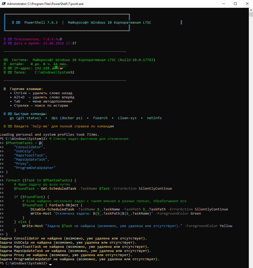Click the 'Аптайм: 0 дн. 0 ч. 44 мин.' line
Viewport: 253px width, 268px height.
(x=36, y=64)
